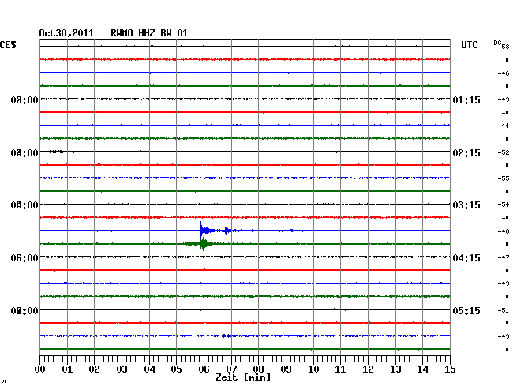Click minute tick label 07

[x=231, y=369]
